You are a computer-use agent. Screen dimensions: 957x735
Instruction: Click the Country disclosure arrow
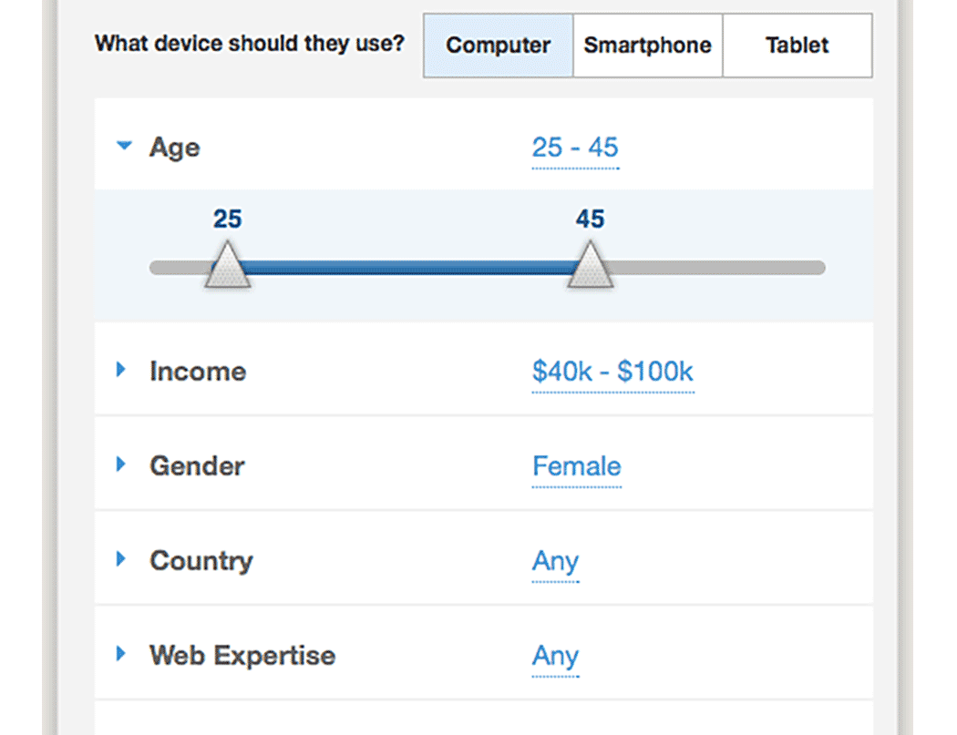[x=122, y=560]
